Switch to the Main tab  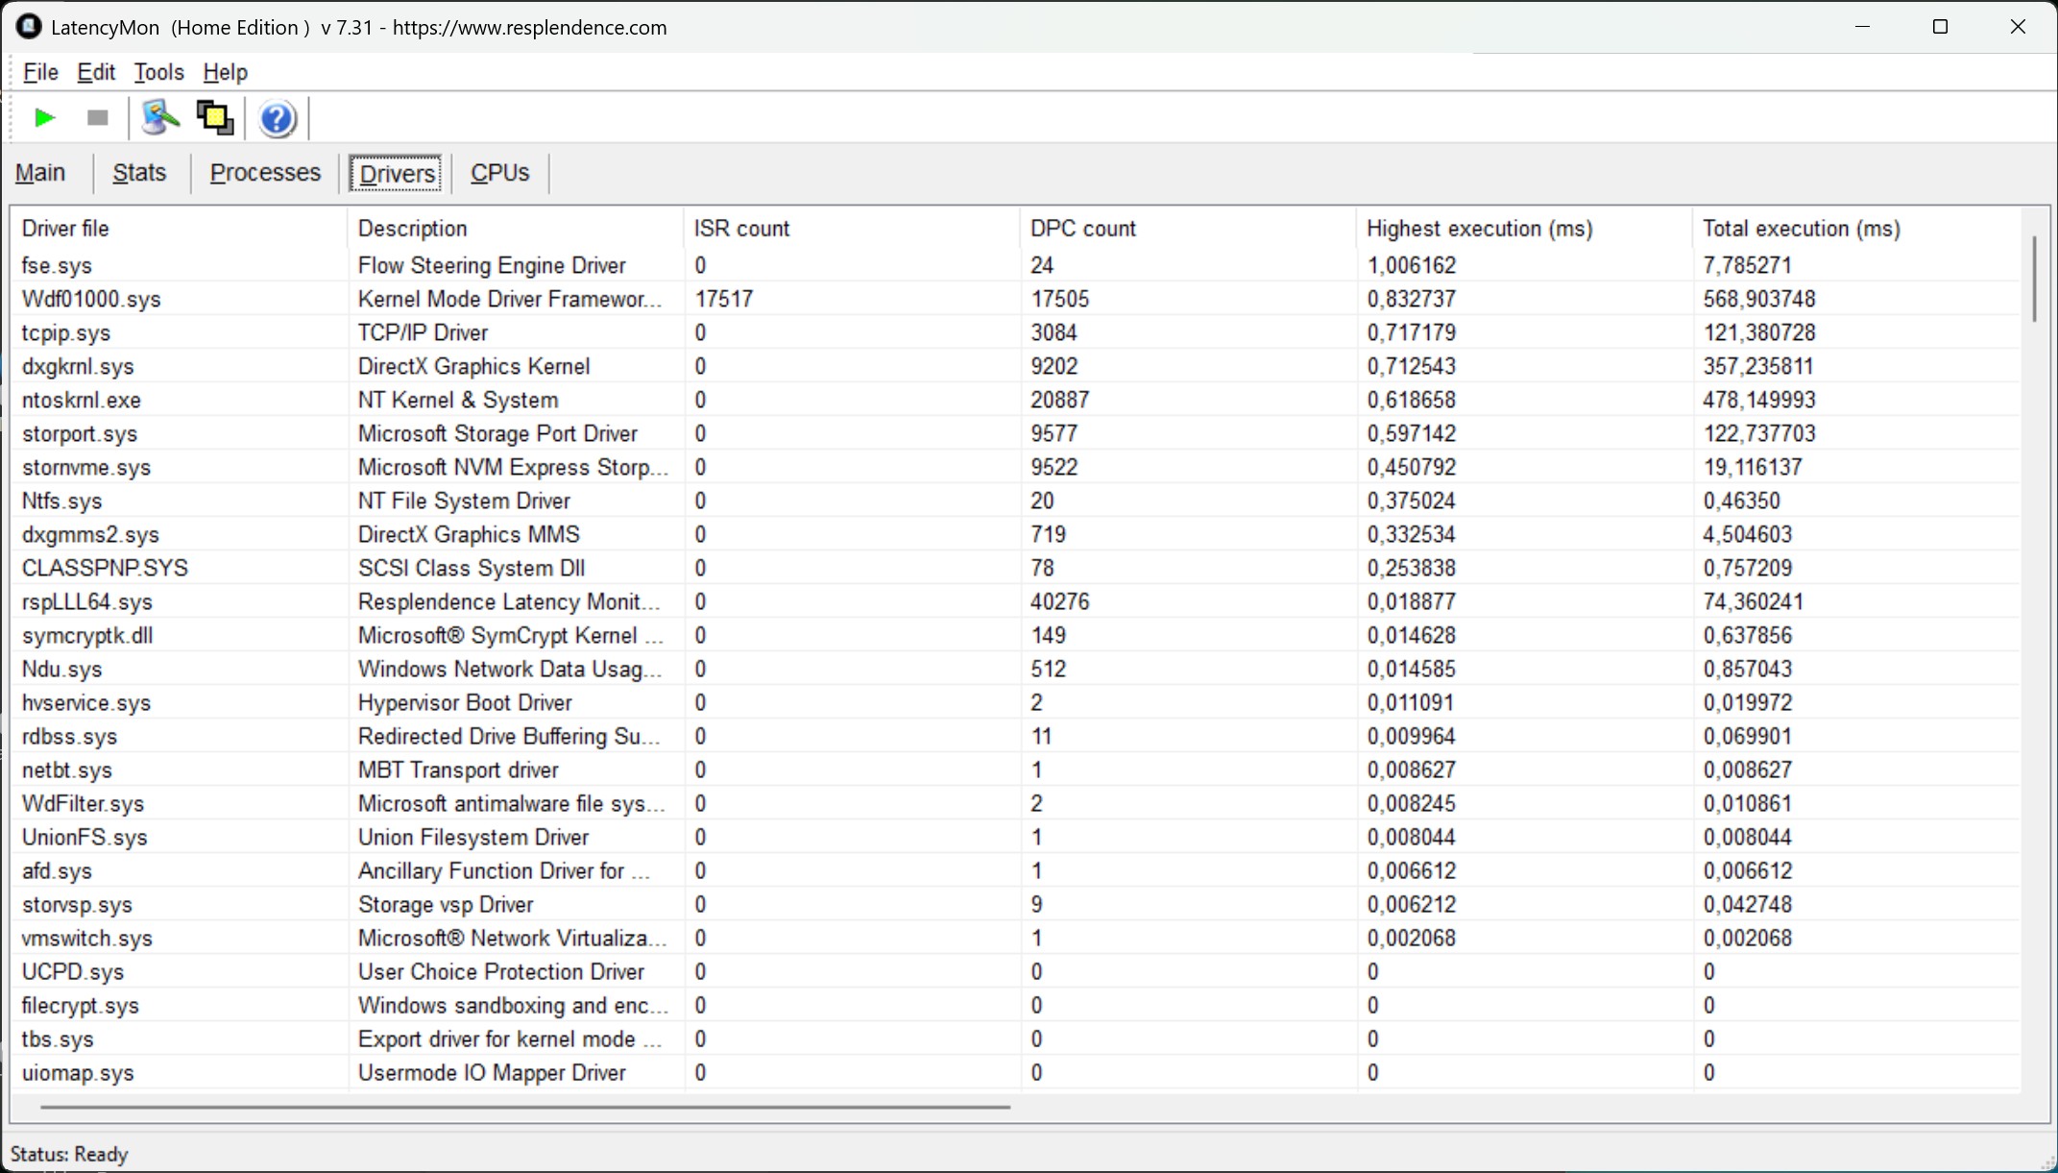(x=40, y=173)
